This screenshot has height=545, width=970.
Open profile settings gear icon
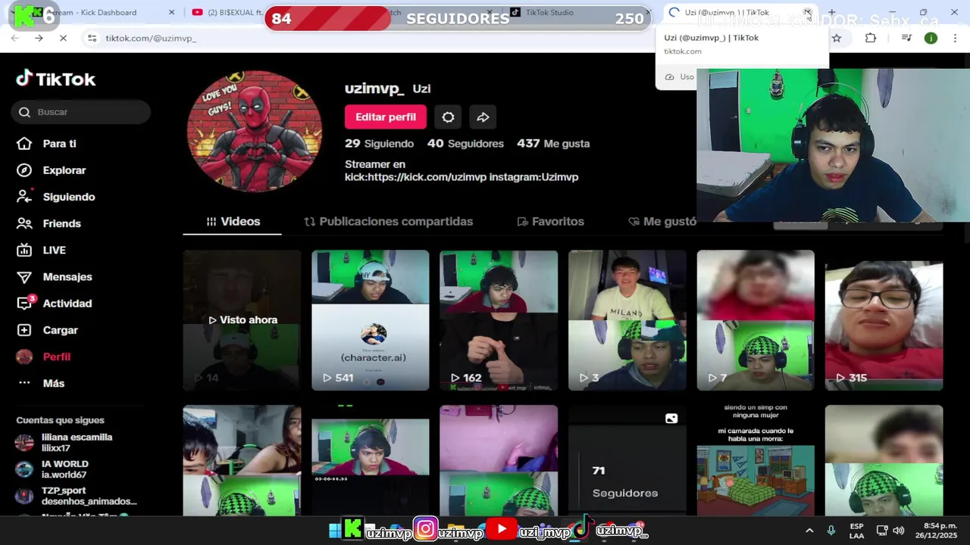click(x=448, y=117)
